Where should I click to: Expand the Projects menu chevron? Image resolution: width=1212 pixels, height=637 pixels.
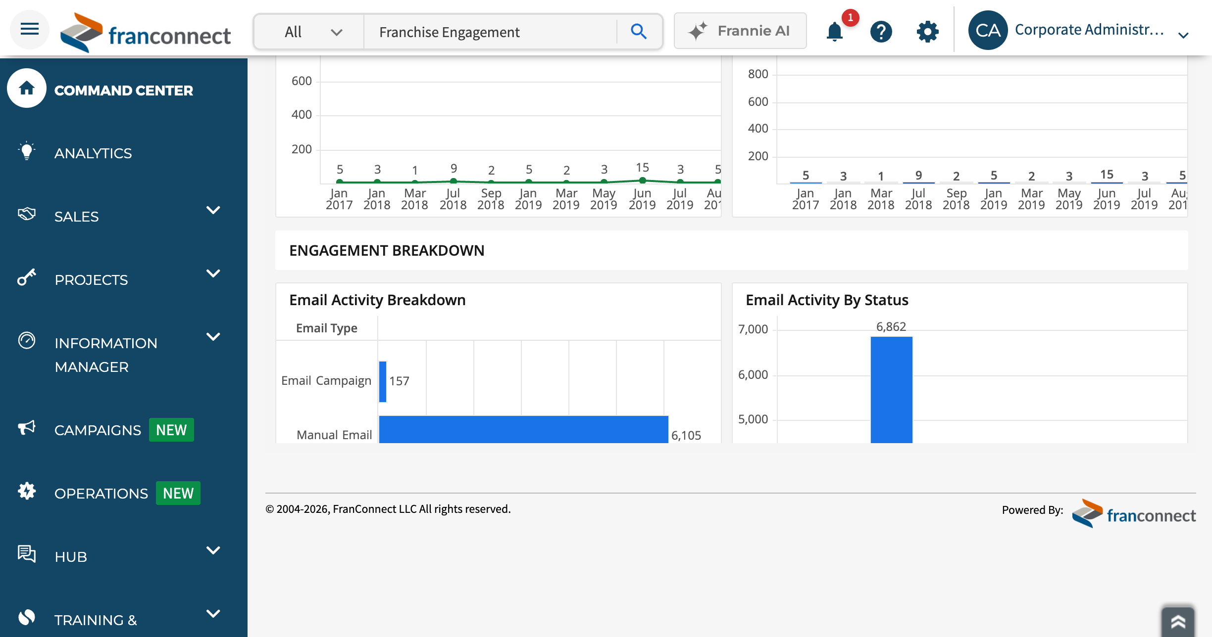[213, 273]
